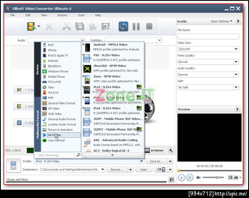
Task: Click the preview aspect/crop icon
Action: tap(230, 178)
